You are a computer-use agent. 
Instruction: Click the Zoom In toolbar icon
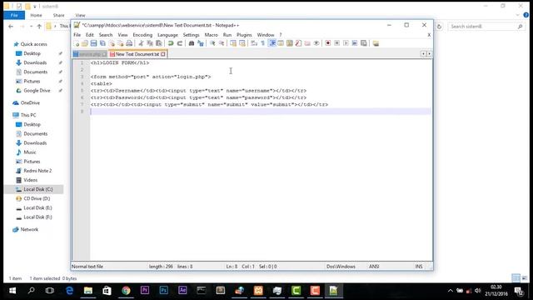click(x=212, y=43)
